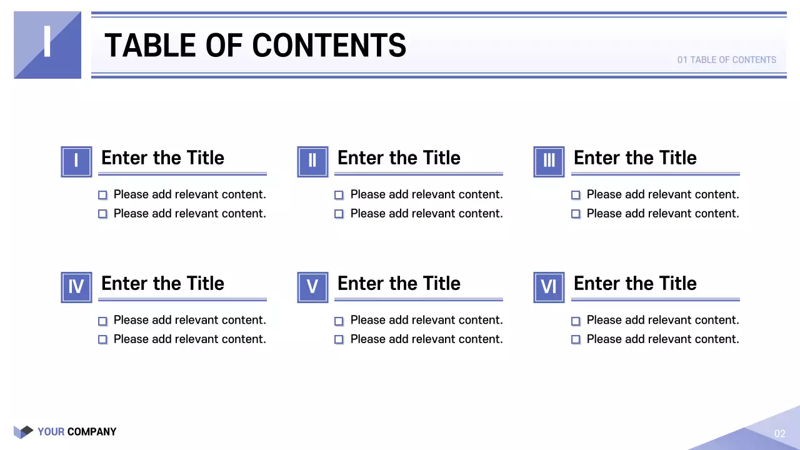Click the Roman numeral IV box
The width and height of the screenshot is (800, 450).
click(76, 287)
